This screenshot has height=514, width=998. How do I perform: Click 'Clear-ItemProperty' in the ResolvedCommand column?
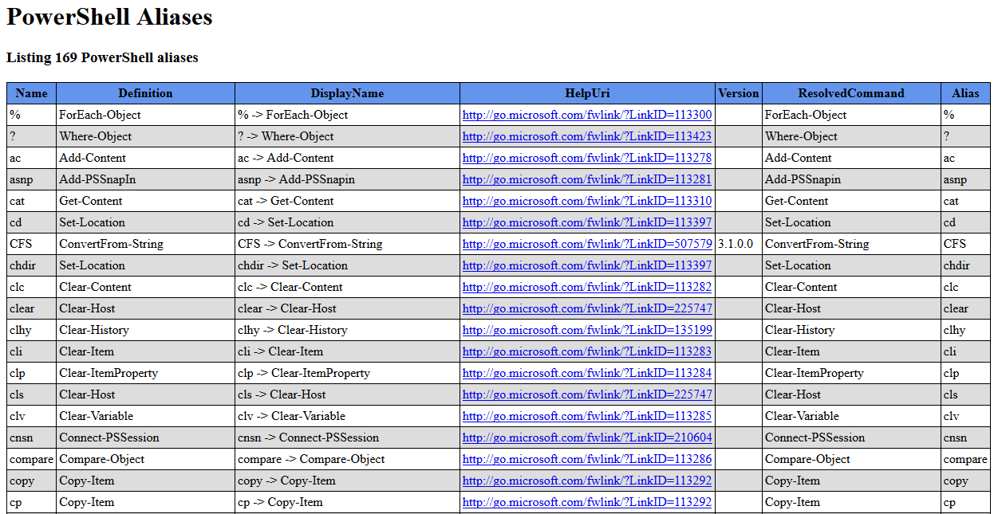815,373
